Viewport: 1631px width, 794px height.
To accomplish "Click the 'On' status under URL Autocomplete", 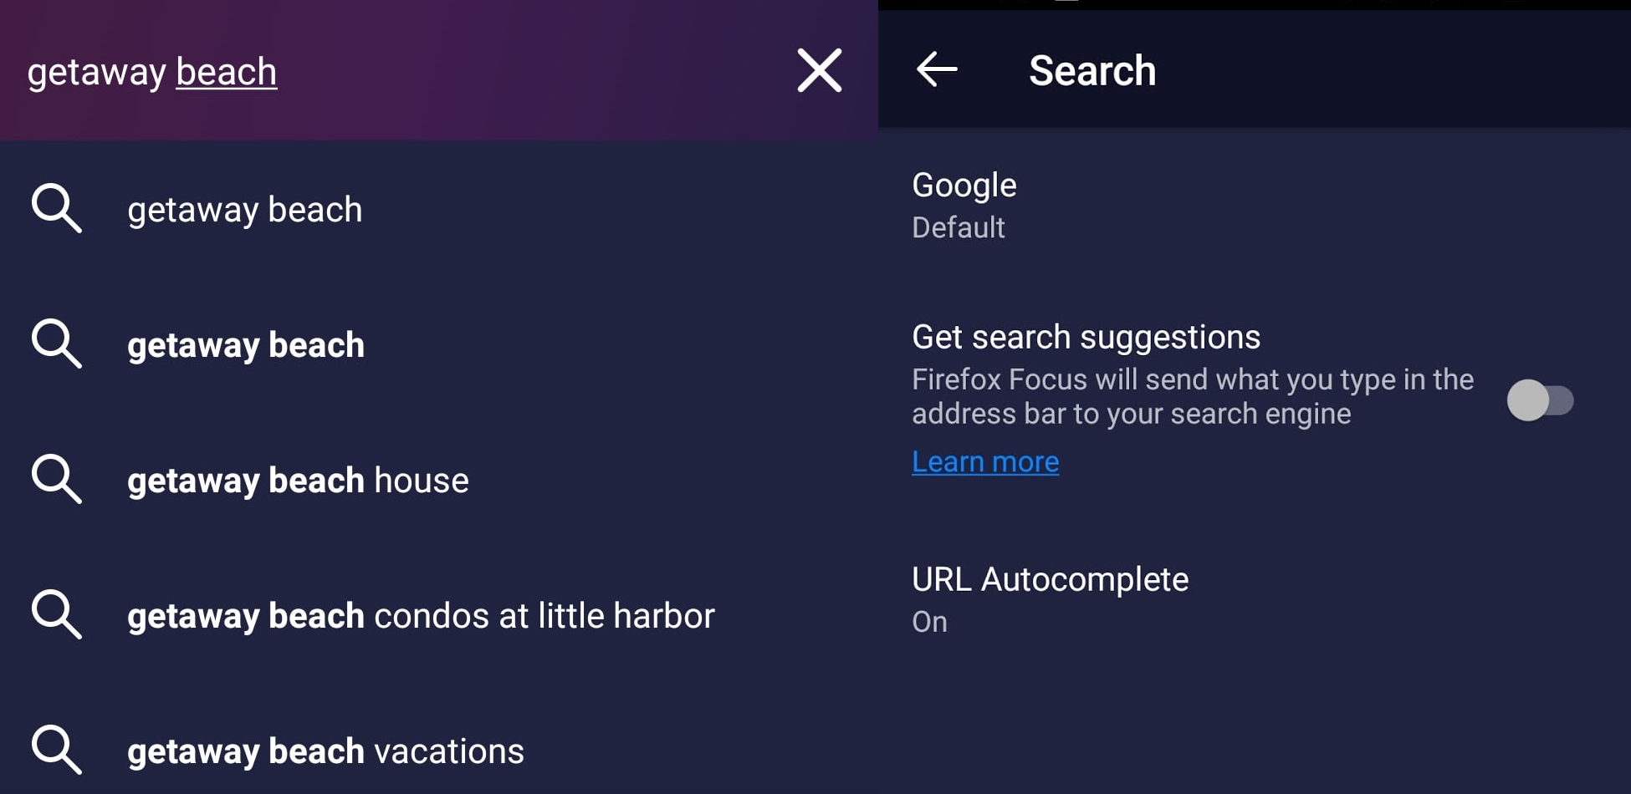I will click(x=929, y=622).
